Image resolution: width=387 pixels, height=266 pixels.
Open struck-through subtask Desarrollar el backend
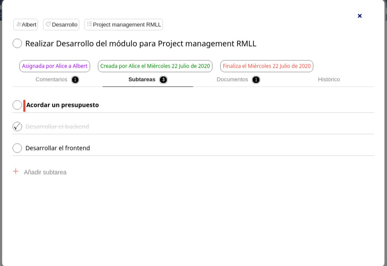(x=57, y=127)
